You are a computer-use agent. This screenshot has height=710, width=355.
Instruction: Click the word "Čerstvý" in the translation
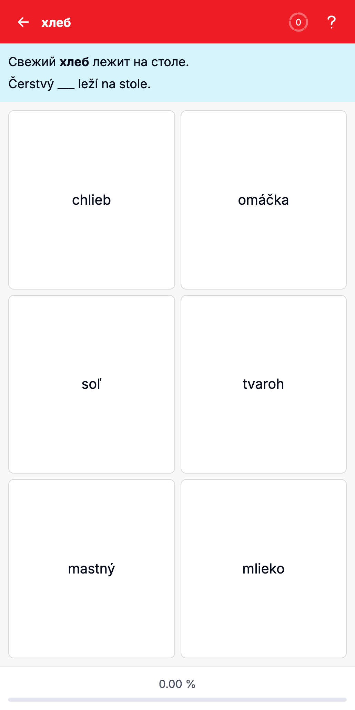coord(31,84)
